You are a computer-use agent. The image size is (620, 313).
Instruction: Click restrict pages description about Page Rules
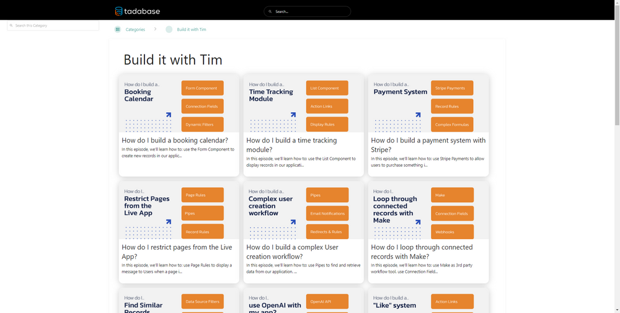click(177, 268)
